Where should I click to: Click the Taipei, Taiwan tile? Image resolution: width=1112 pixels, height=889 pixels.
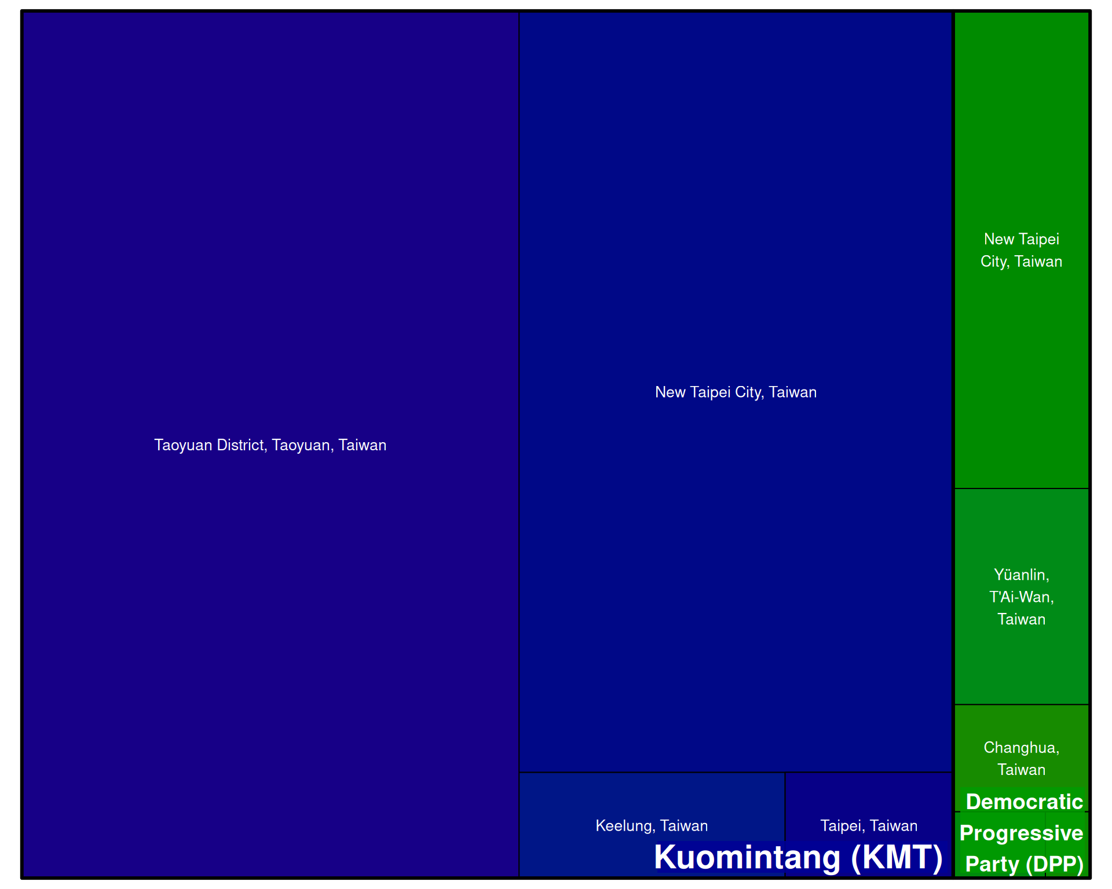click(x=869, y=825)
